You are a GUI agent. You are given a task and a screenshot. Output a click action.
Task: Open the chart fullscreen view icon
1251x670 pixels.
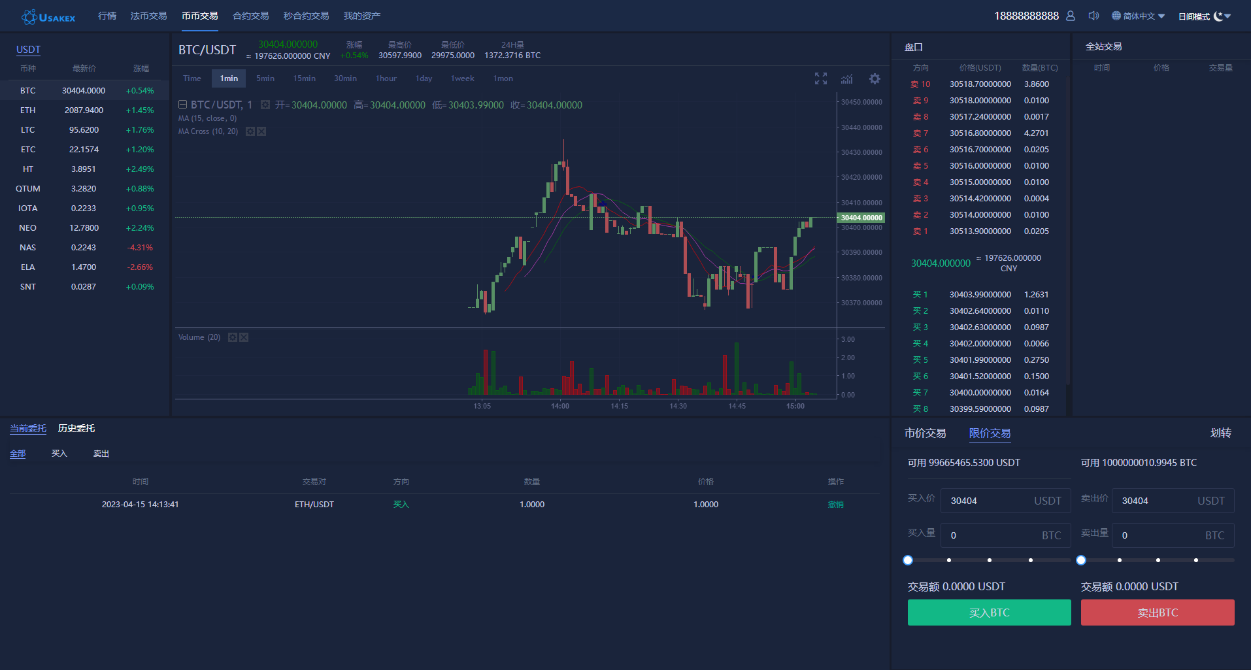click(x=821, y=78)
